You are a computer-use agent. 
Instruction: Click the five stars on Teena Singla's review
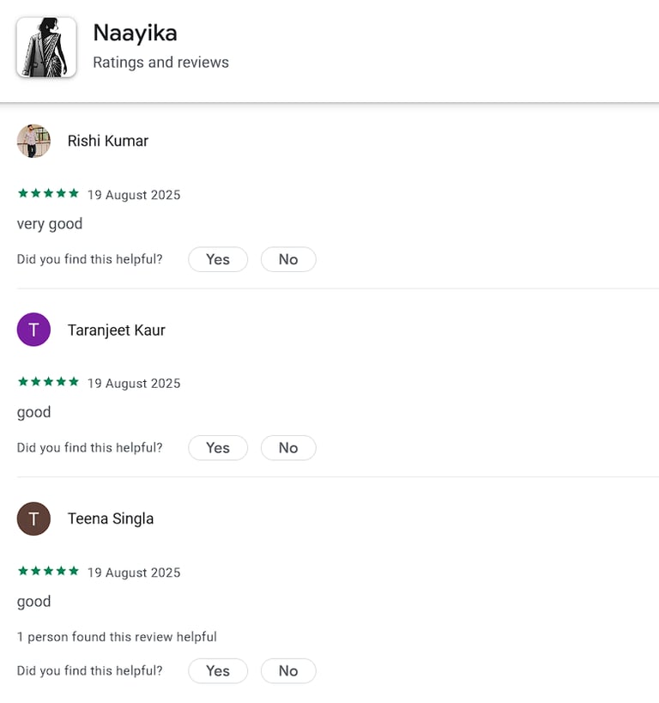tap(48, 572)
